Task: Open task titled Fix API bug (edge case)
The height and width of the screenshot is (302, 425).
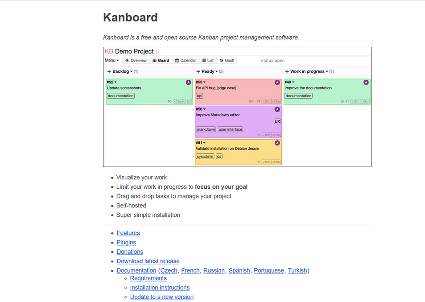Action: pyautogui.click(x=216, y=88)
